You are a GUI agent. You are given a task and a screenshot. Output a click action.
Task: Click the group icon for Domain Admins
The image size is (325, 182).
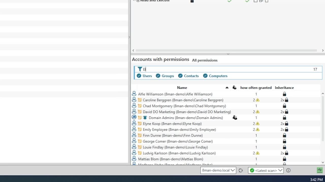pos(134,117)
